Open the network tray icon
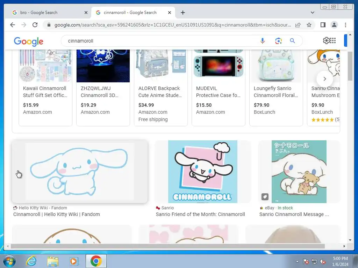 pyautogui.click(x=314, y=262)
